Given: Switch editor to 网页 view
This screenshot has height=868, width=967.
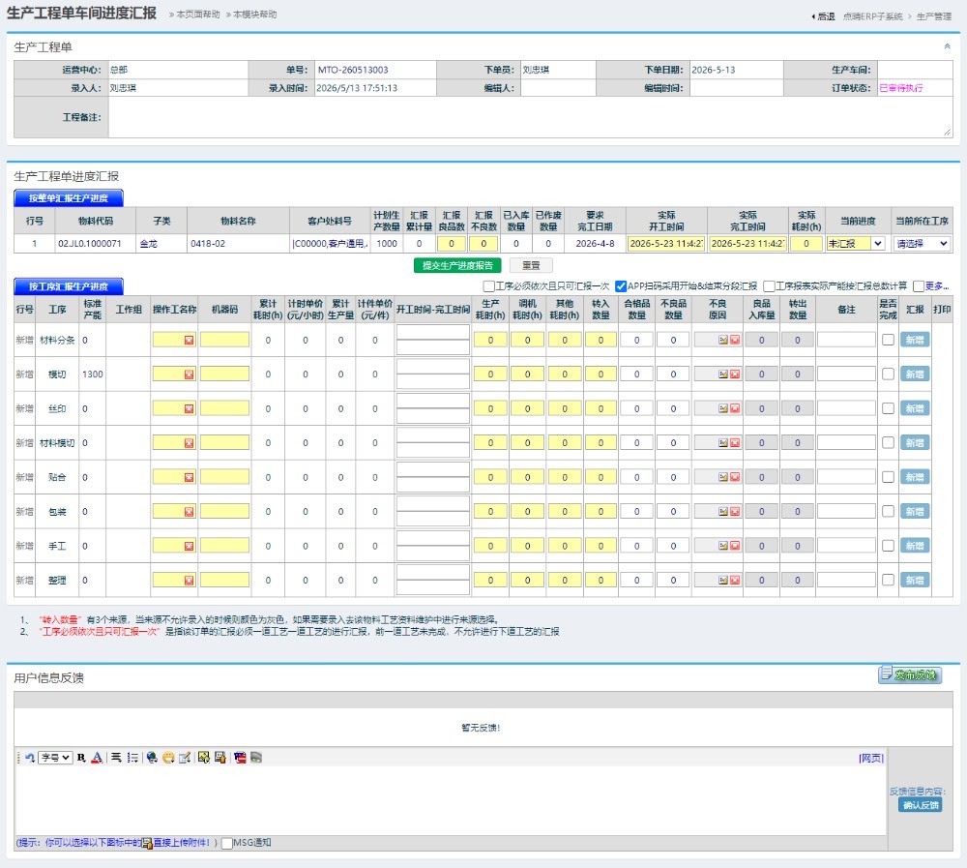Looking at the screenshot, I should tap(871, 758).
